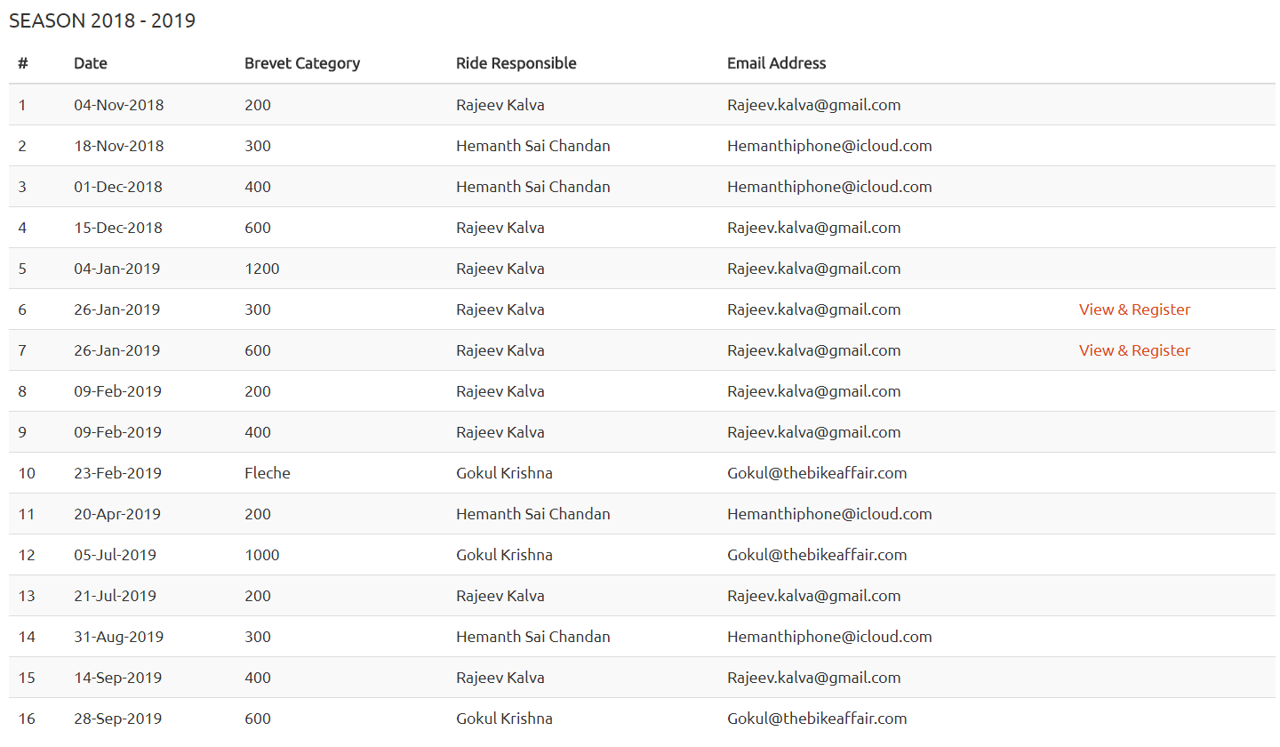Image resolution: width=1280 pixels, height=747 pixels.
Task: Click the Email Address column header
Action: click(777, 63)
